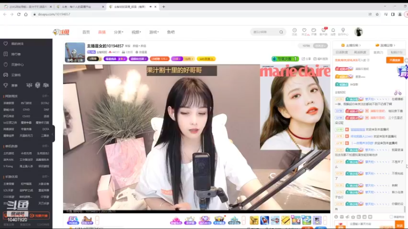The width and height of the screenshot is (408, 229).
Task: Open the castle activity icon beside PK
Action: (87, 220)
